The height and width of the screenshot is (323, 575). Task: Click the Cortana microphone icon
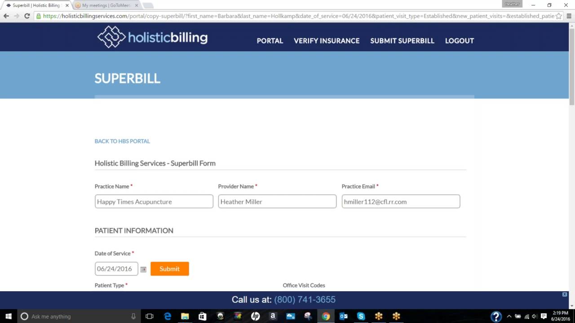133,316
